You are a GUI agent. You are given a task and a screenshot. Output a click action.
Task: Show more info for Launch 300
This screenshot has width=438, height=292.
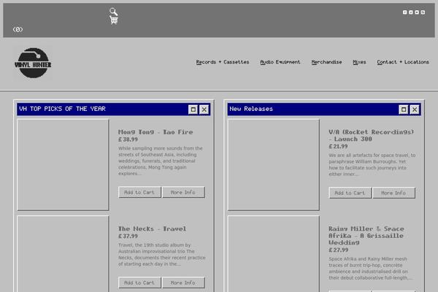click(394, 193)
